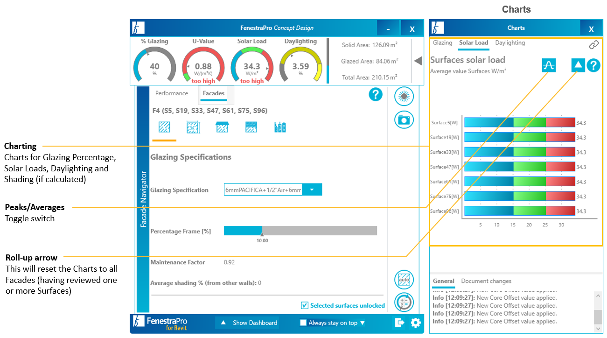
Task: Open settings gear in bottom bar
Action: 415,323
